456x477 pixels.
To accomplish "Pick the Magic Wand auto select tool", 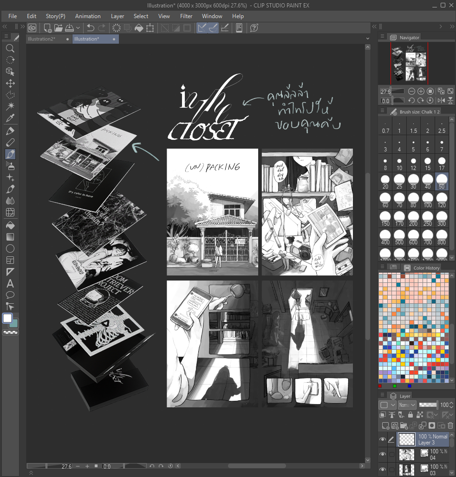I will 10,106.
